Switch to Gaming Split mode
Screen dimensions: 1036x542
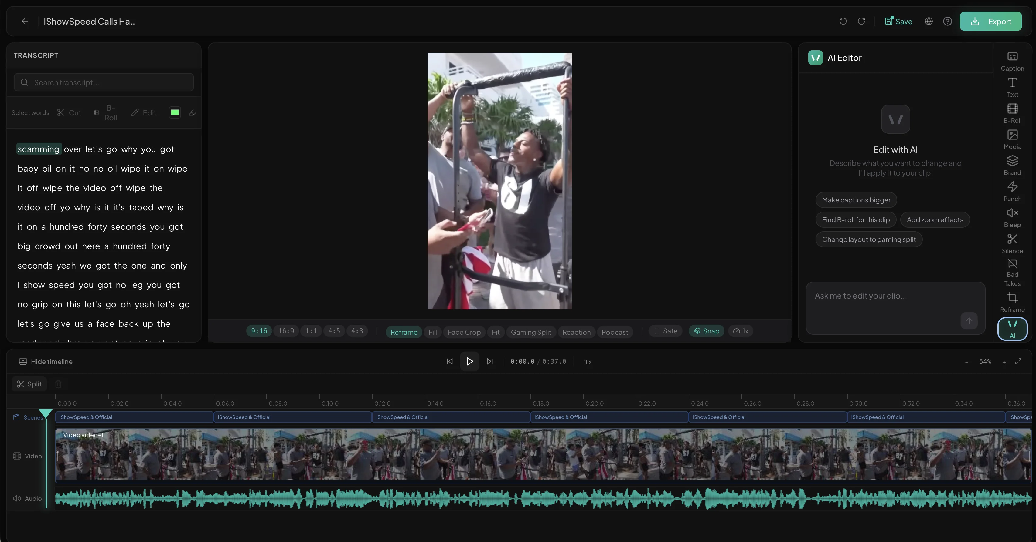[x=530, y=332]
